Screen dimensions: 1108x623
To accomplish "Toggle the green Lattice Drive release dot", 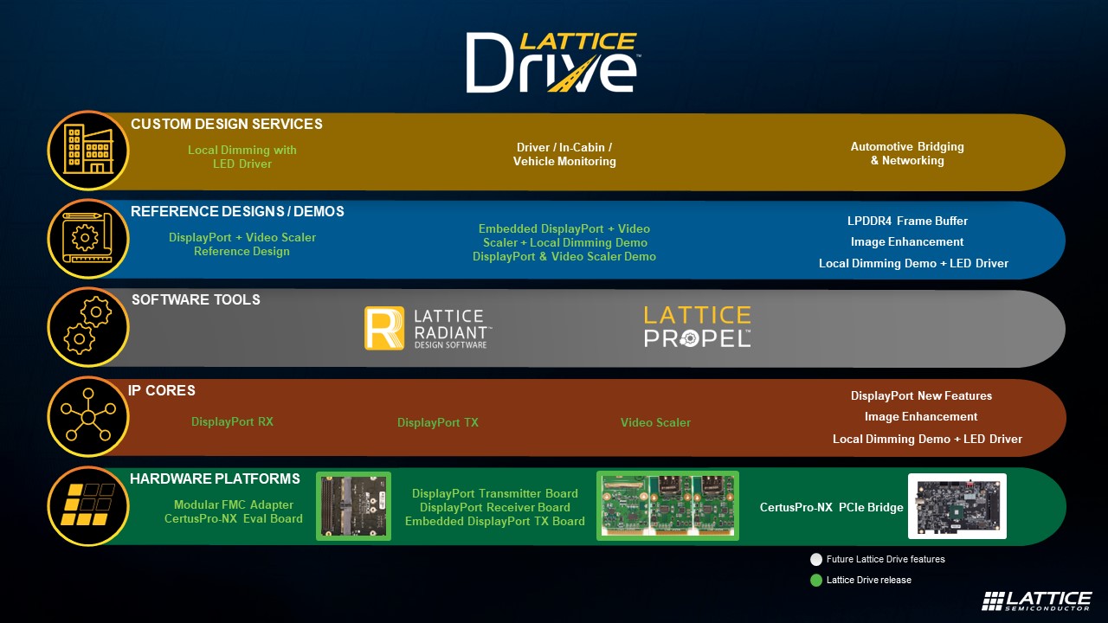I will coord(816,580).
